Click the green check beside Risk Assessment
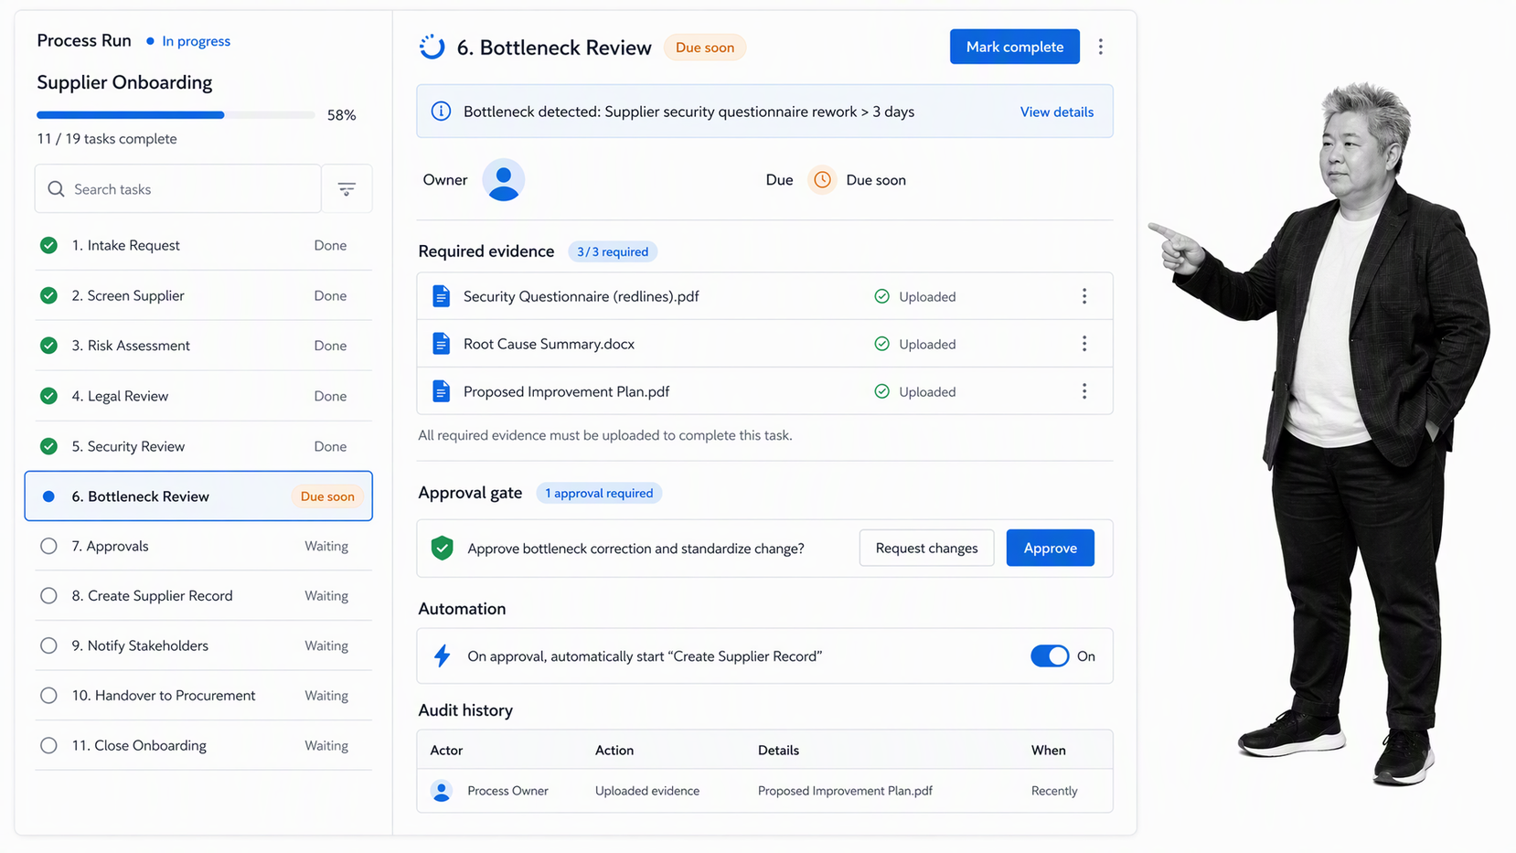The image size is (1516, 853). (49, 346)
